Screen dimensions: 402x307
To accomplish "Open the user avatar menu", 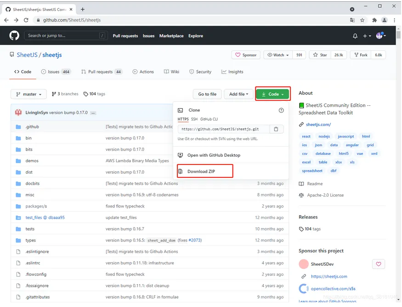I will [x=381, y=36].
